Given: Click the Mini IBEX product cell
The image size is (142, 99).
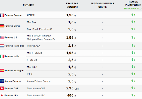Looking at the screenshot, I should pyautogui.click(x=32, y=67).
